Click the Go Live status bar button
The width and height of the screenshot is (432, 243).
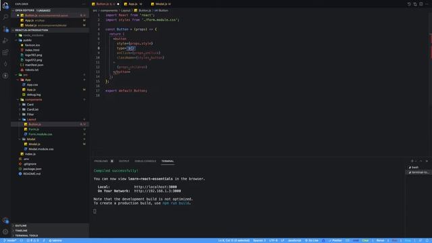312,240
